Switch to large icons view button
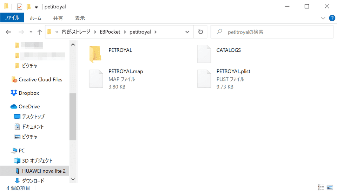The image size is (337, 193). click(330, 187)
